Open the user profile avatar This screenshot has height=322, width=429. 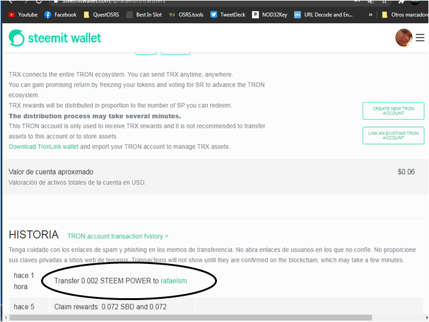[403, 37]
